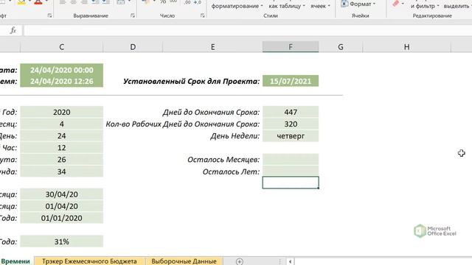Screen dimensions: 472x265
Task: Select the Времени sheet tab
Action: 15,261
